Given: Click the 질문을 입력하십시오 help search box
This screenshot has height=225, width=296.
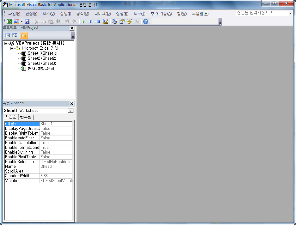Looking at the screenshot, I should (x=262, y=13).
